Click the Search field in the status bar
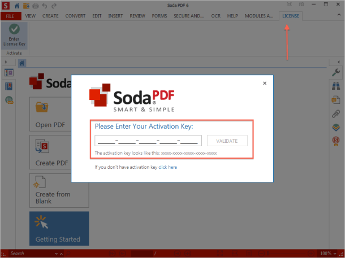 (31, 253)
